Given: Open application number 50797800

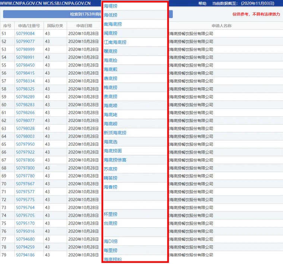Looking at the screenshot, I should click(25, 168).
